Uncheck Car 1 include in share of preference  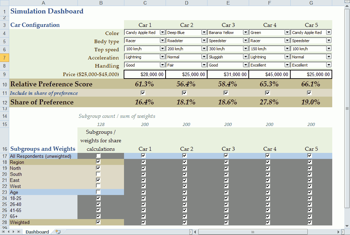pos(143,93)
